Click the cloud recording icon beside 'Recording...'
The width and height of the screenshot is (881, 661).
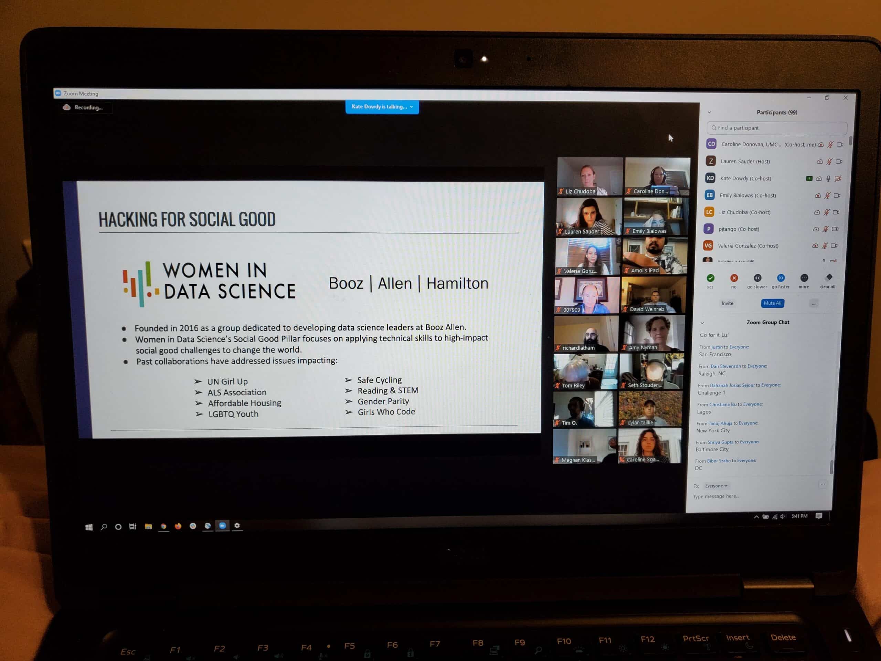point(67,107)
